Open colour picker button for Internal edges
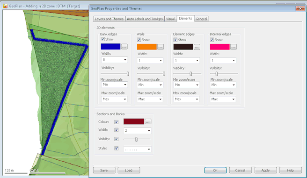 234,47
